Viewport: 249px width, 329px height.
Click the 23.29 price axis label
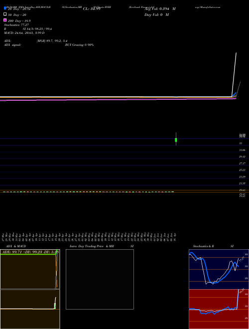(x=242, y=177)
